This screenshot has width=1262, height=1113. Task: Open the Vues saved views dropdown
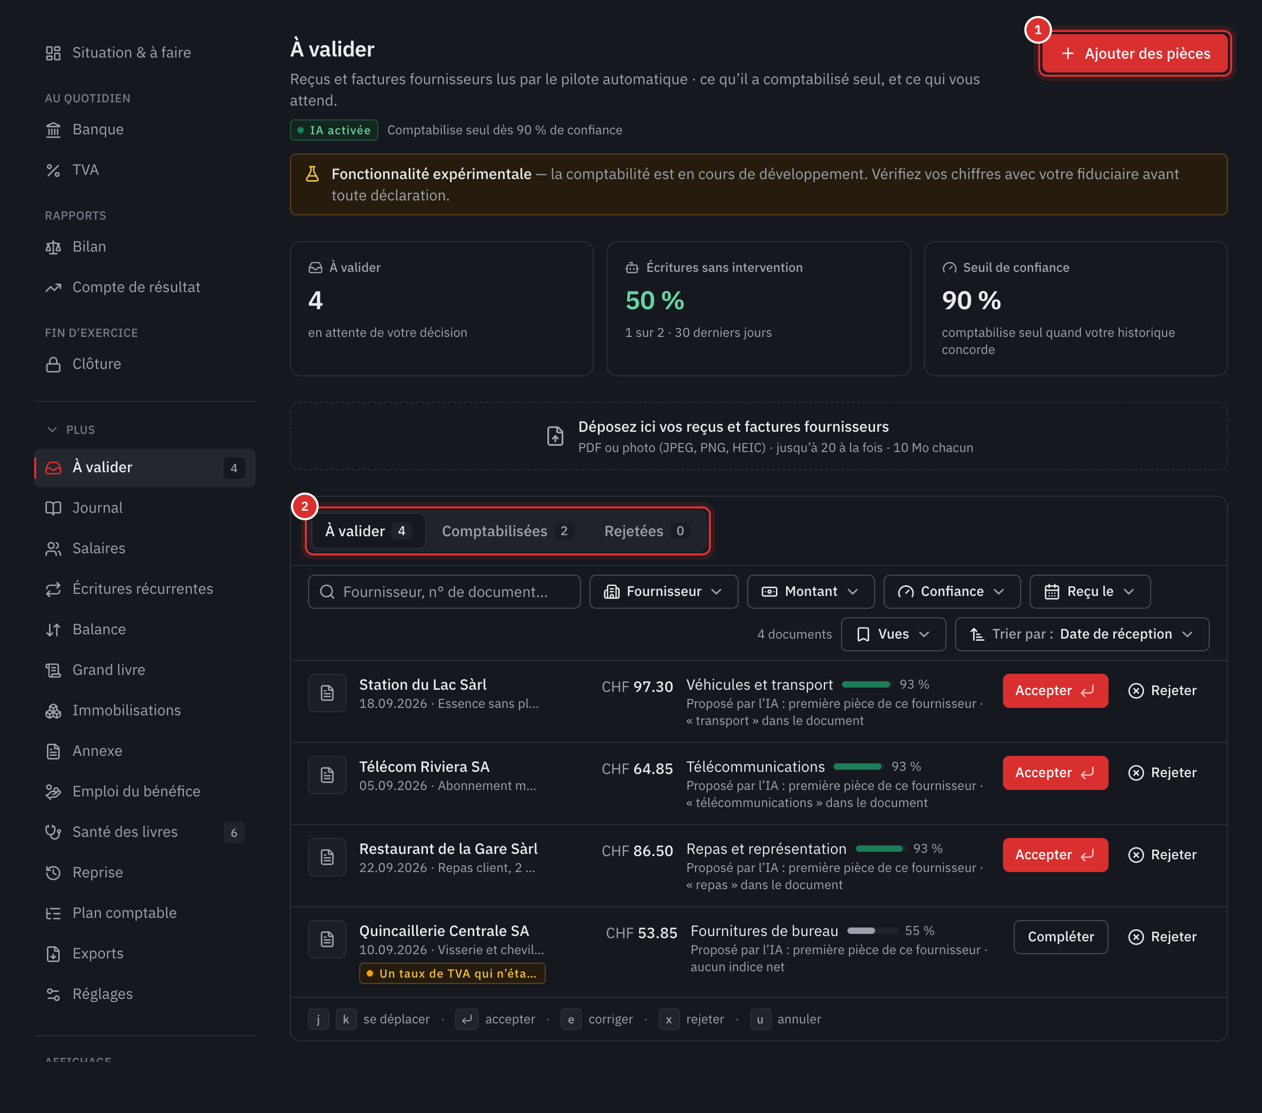point(893,634)
